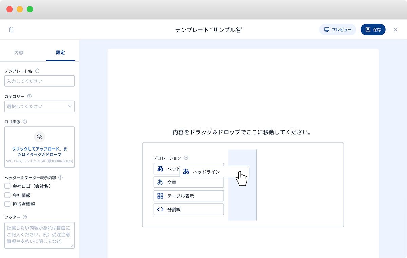Close the template editor with X
Screen dimensions: 407x258
click(x=395, y=29)
